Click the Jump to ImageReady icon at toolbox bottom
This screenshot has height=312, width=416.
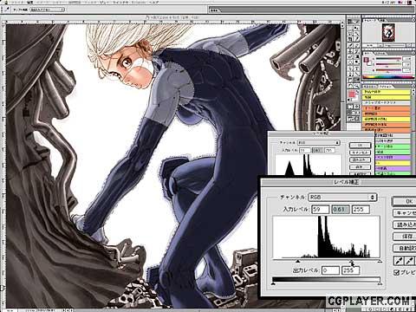pyautogui.click(x=354, y=118)
